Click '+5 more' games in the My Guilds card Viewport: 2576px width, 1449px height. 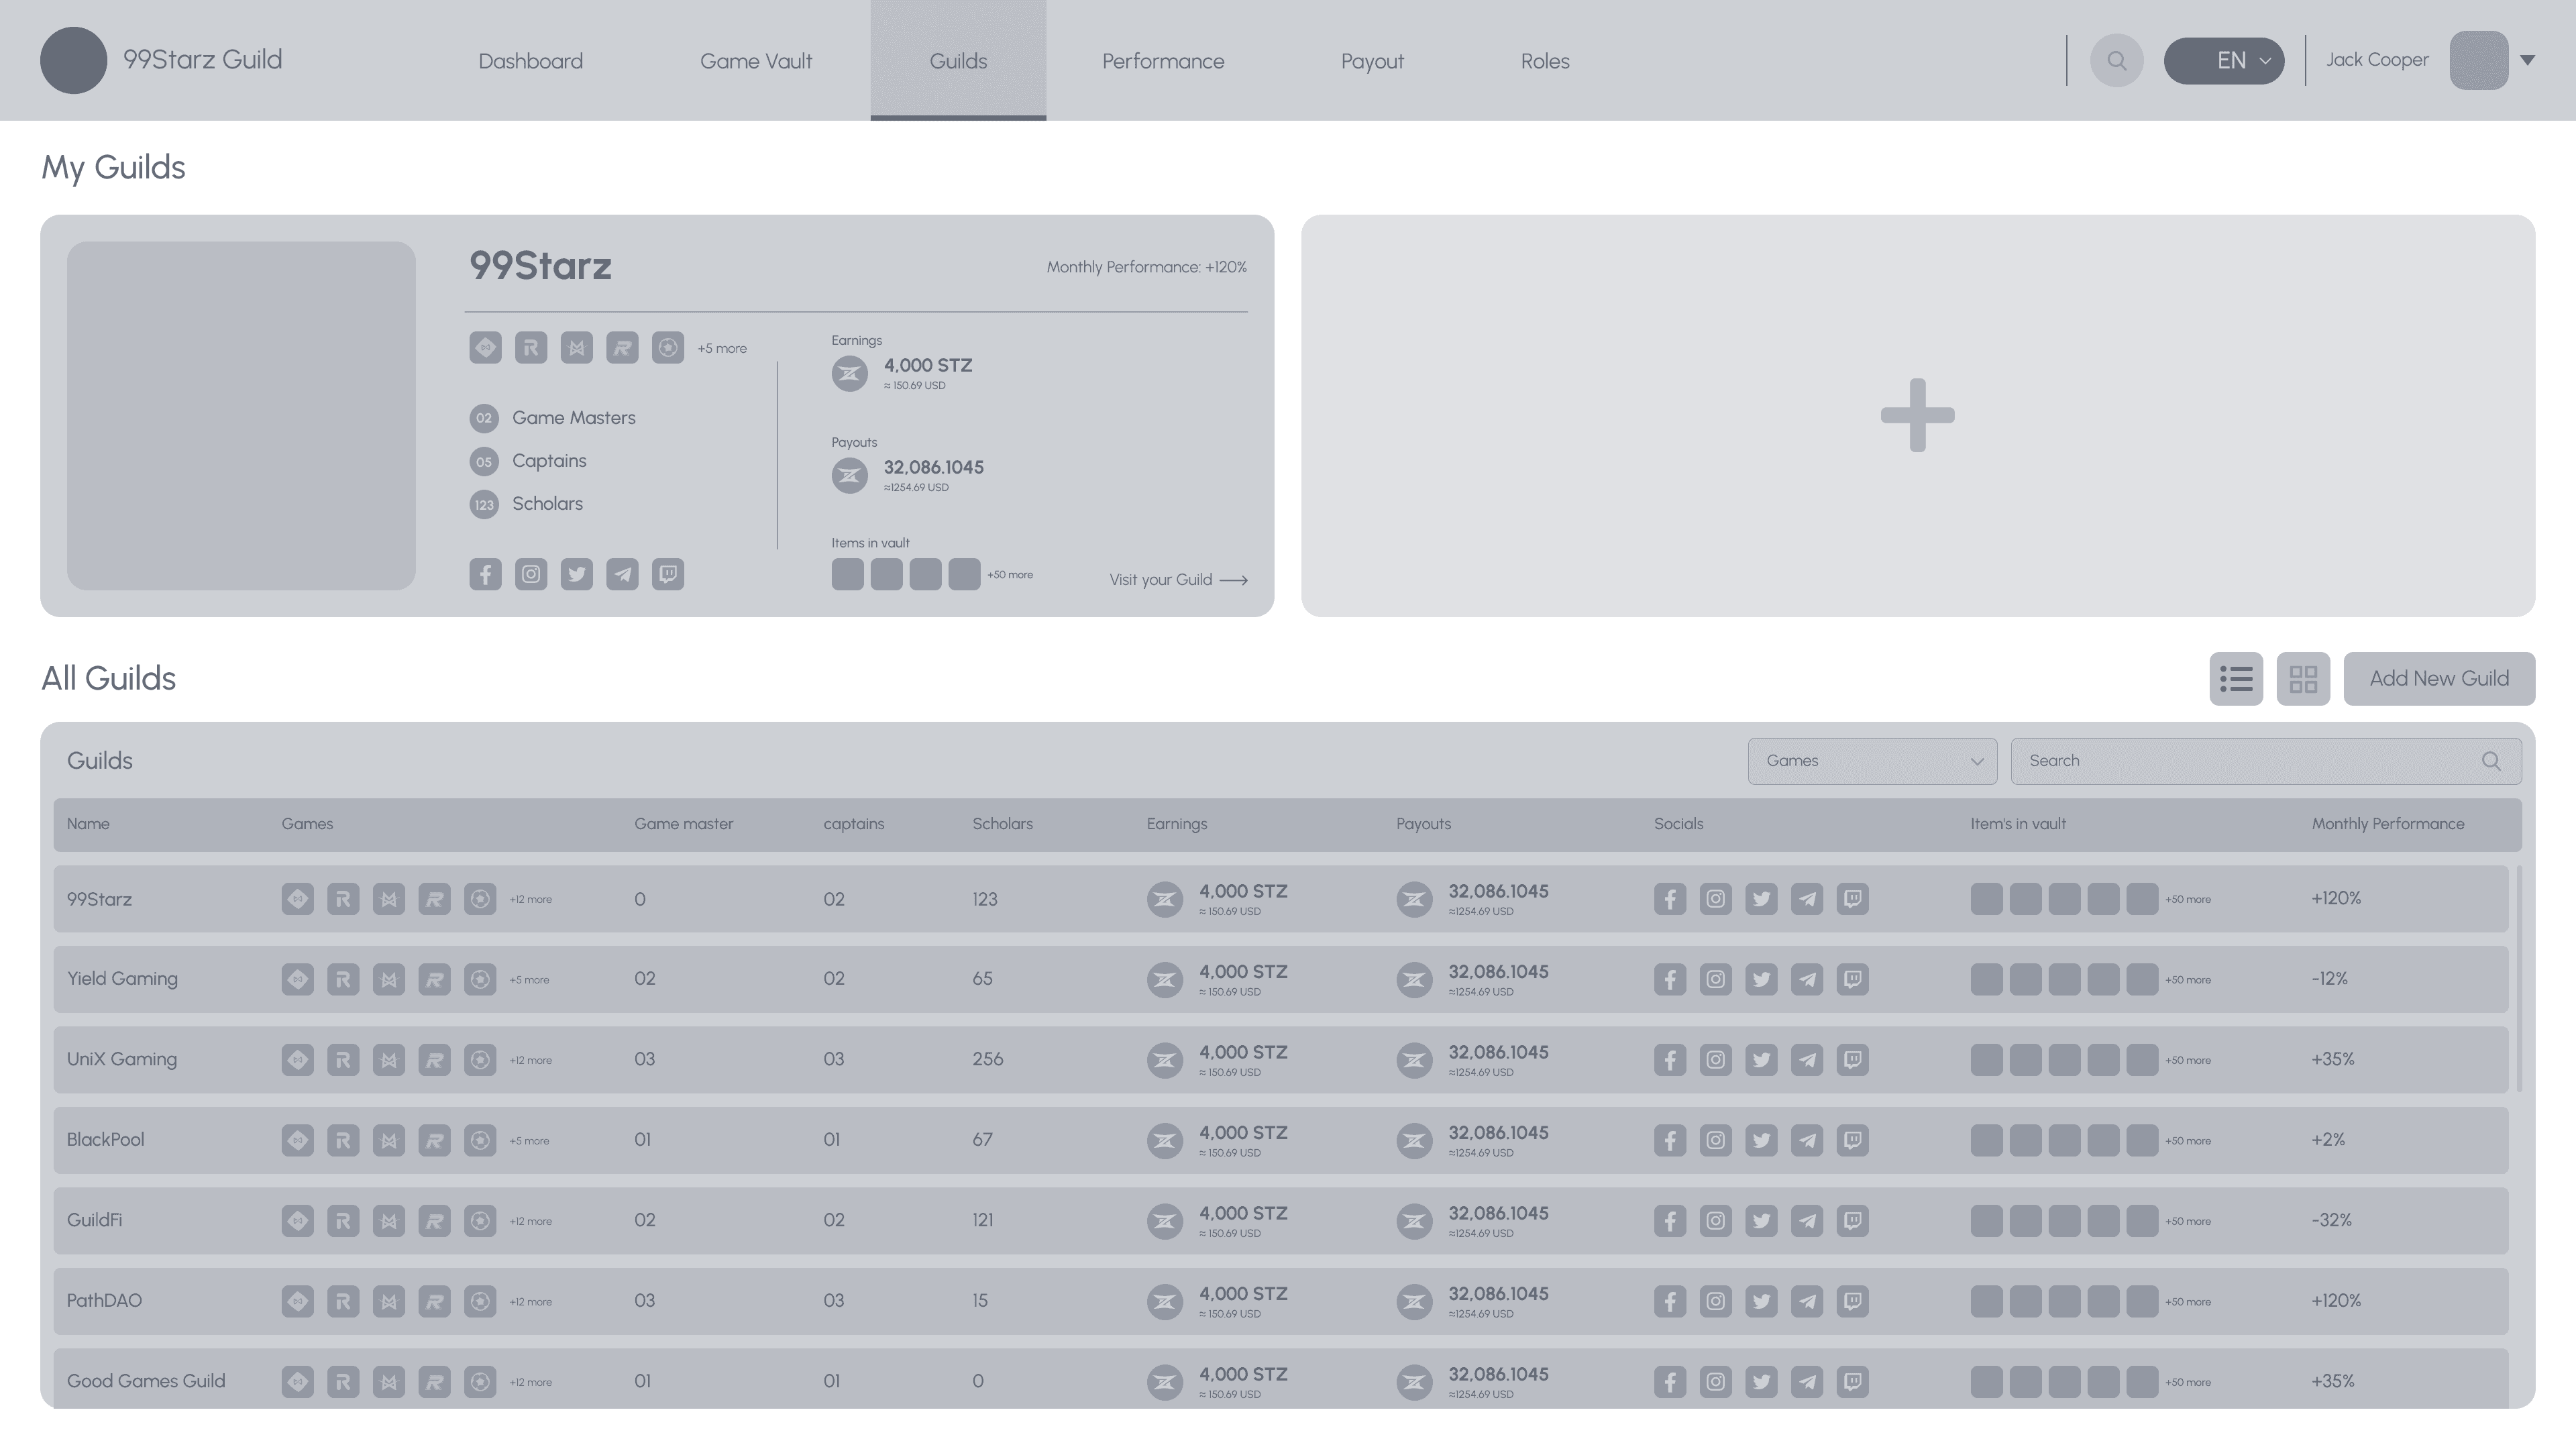pyautogui.click(x=722, y=349)
